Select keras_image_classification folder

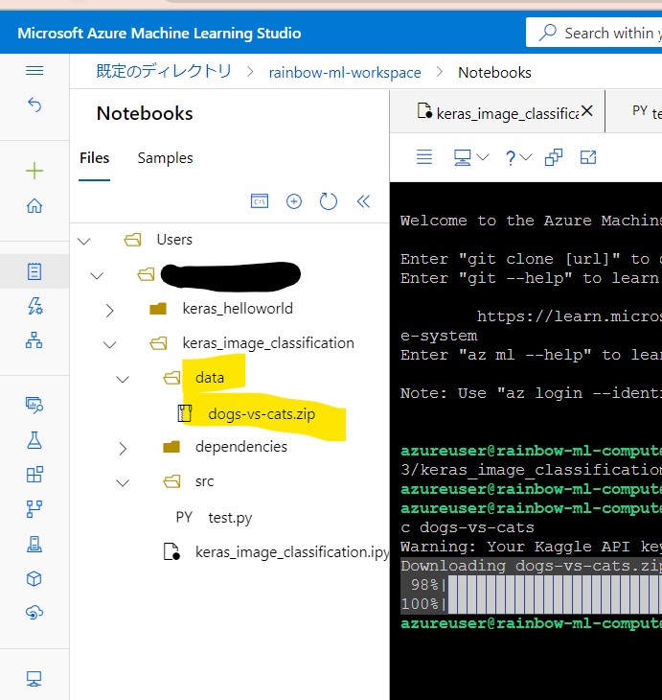coord(268,343)
